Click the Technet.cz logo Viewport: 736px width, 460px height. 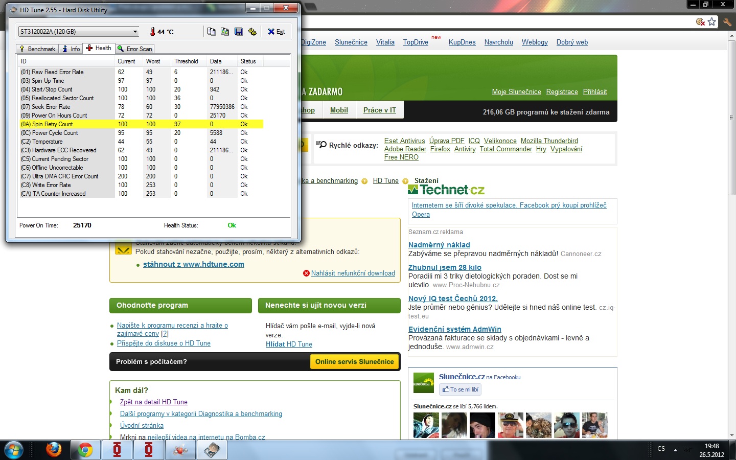(446, 190)
